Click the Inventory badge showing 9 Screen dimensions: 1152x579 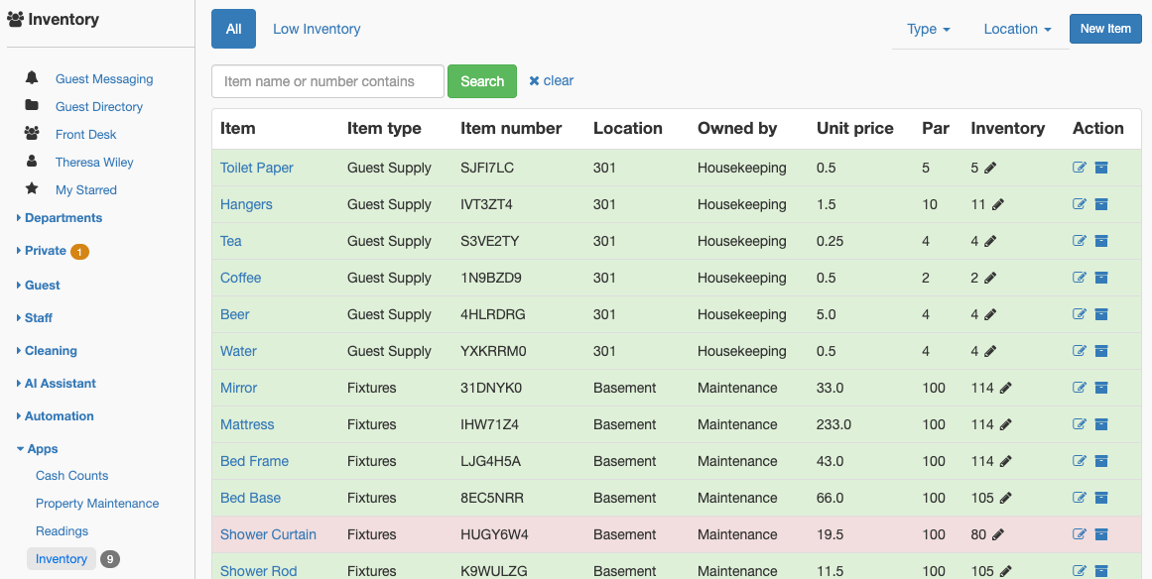tap(109, 559)
